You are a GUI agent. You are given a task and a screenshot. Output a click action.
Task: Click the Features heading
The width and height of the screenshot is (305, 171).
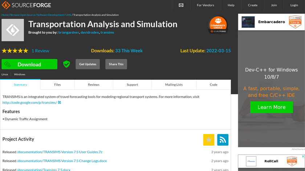point(11,112)
